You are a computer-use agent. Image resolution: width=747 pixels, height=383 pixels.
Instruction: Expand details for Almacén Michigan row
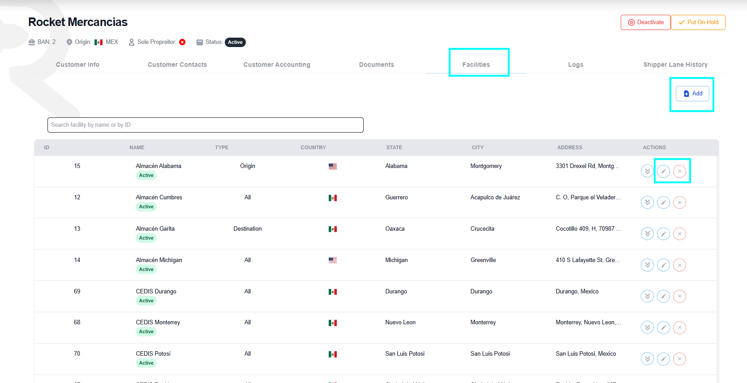pyautogui.click(x=647, y=265)
